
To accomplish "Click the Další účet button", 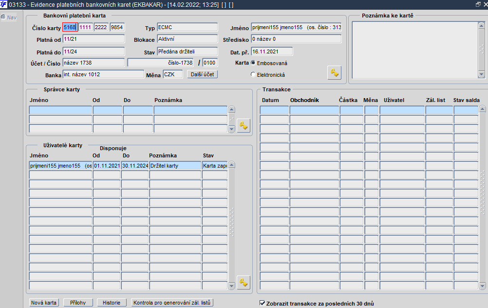I will click(202, 74).
